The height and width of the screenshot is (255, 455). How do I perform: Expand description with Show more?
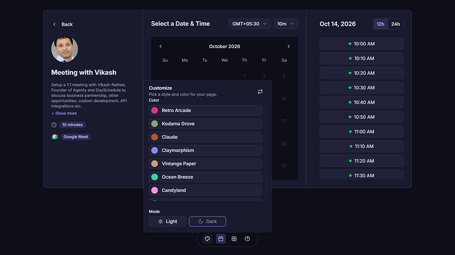pos(64,113)
